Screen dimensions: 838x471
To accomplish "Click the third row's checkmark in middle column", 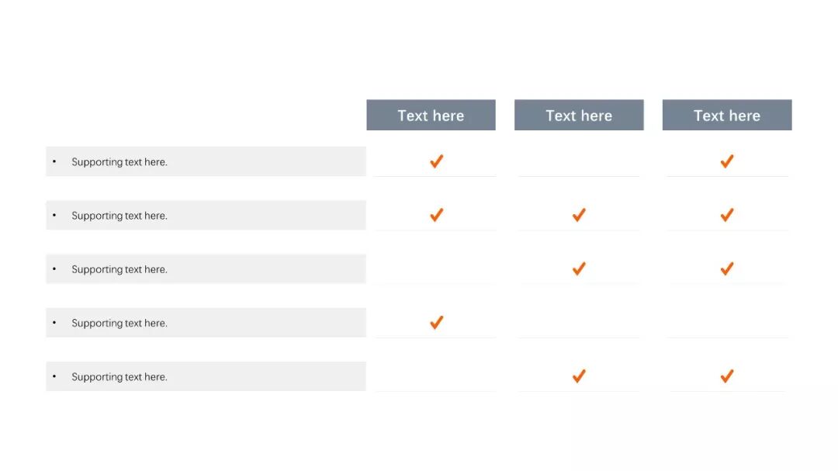I will (578, 268).
